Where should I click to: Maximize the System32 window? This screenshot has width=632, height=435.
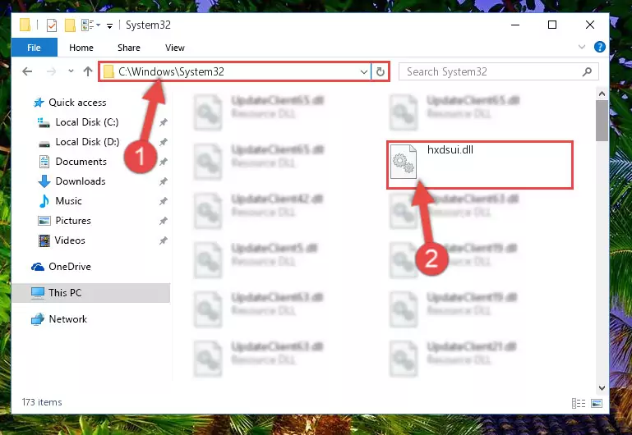click(x=552, y=25)
